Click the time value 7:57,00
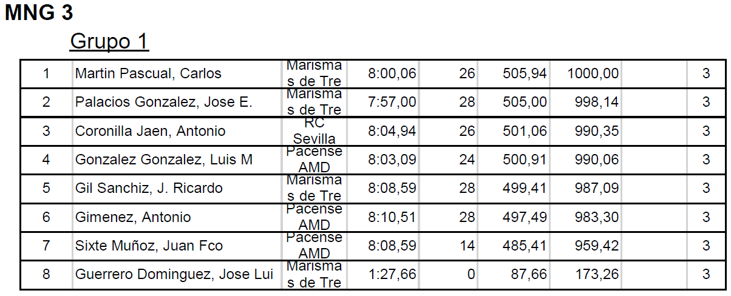731x296 pixels. point(392,103)
